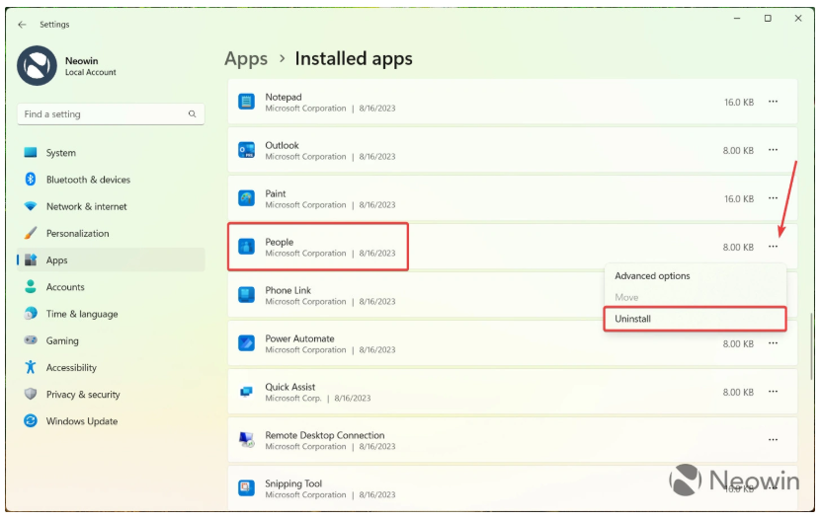
Task: Click the Outlook app icon
Action: [x=246, y=150]
